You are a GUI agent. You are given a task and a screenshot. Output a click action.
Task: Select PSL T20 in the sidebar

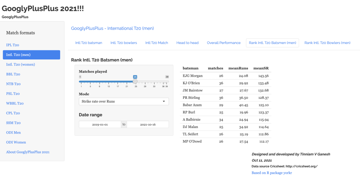[x=13, y=94]
